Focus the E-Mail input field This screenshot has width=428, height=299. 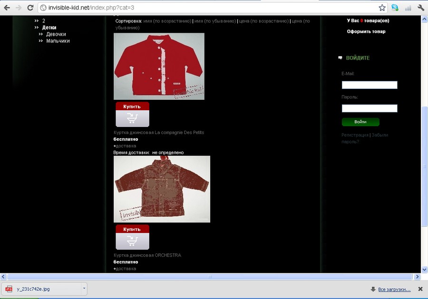point(370,85)
